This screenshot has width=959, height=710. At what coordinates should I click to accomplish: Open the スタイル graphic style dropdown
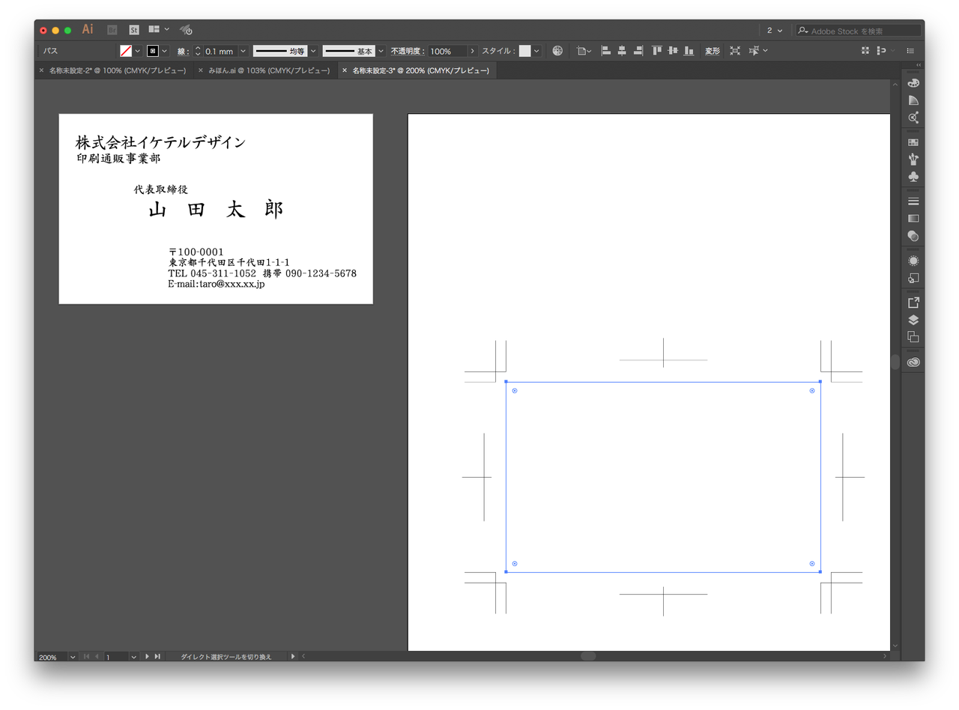[537, 51]
